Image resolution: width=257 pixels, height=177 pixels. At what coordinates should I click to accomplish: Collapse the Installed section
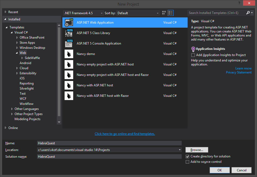5,19
